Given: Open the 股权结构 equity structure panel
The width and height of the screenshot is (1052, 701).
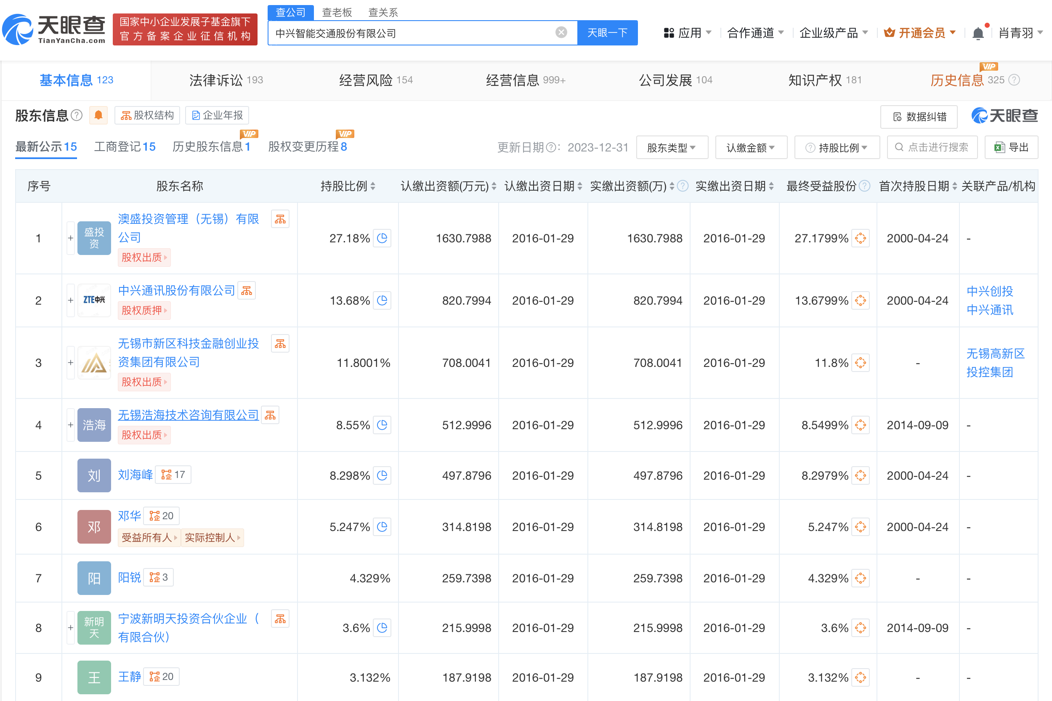Looking at the screenshot, I should point(146,115).
